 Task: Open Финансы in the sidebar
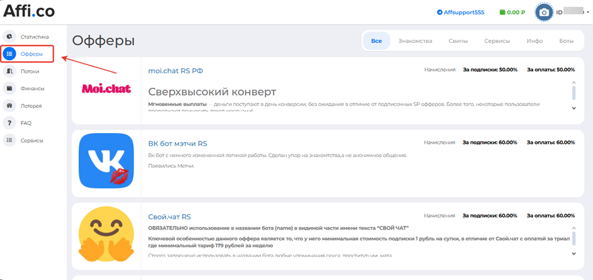point(32,88)
